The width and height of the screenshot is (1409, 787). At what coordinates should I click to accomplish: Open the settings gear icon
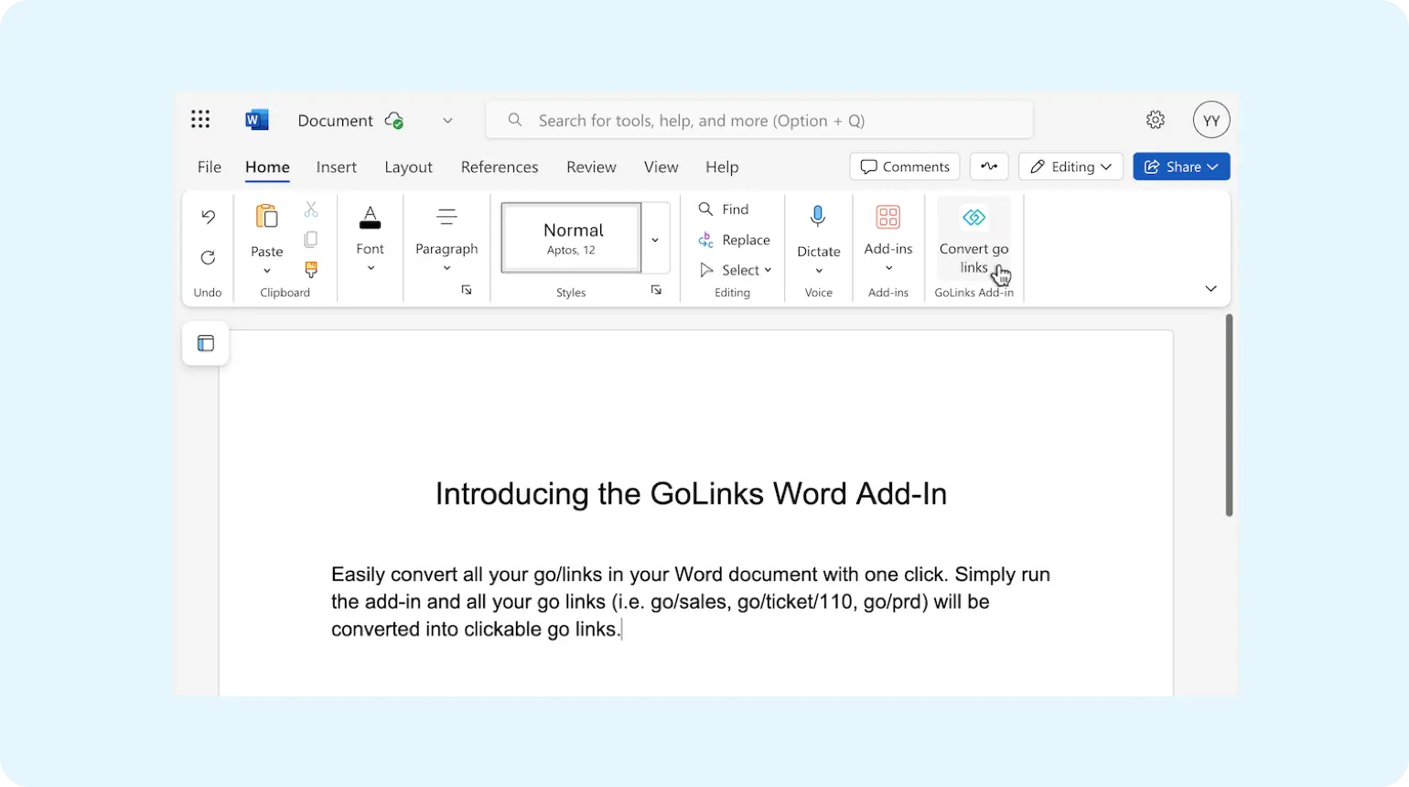1155,119
